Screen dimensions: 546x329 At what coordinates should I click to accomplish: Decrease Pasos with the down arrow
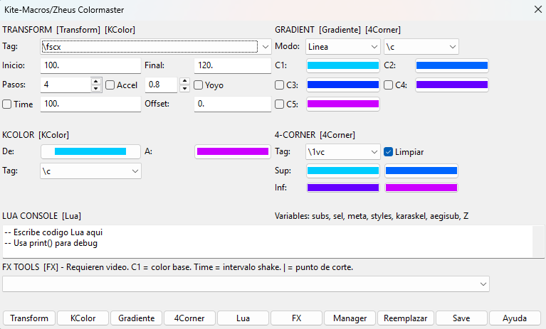coord(96,89)
